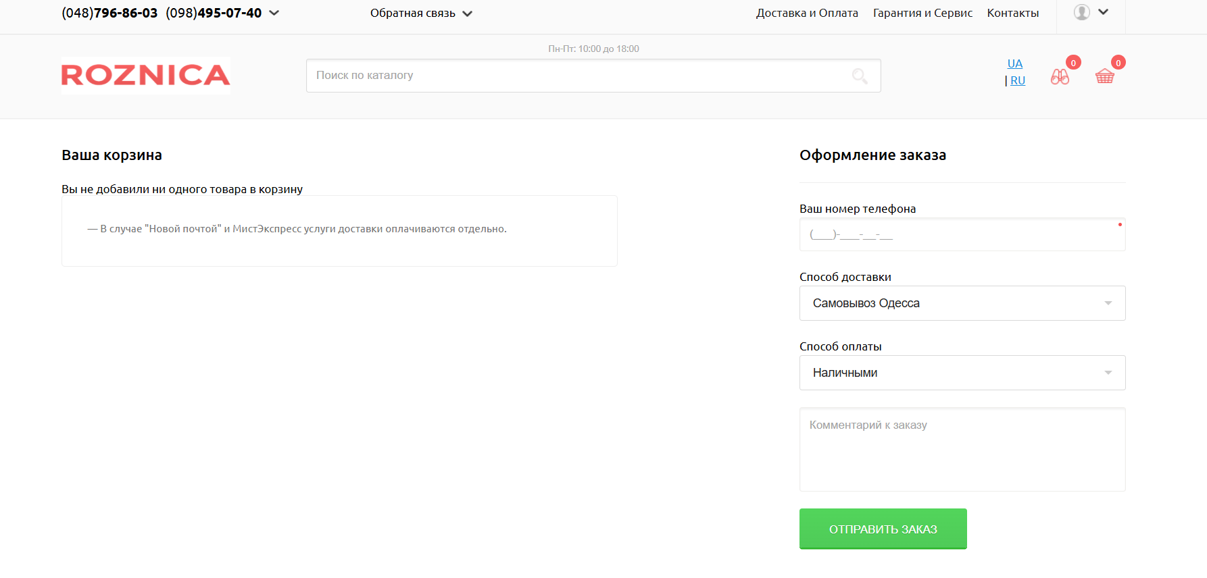1207x578 pixels.
Task: Open the Способ доставки dropdown
Action: (962, 303)
